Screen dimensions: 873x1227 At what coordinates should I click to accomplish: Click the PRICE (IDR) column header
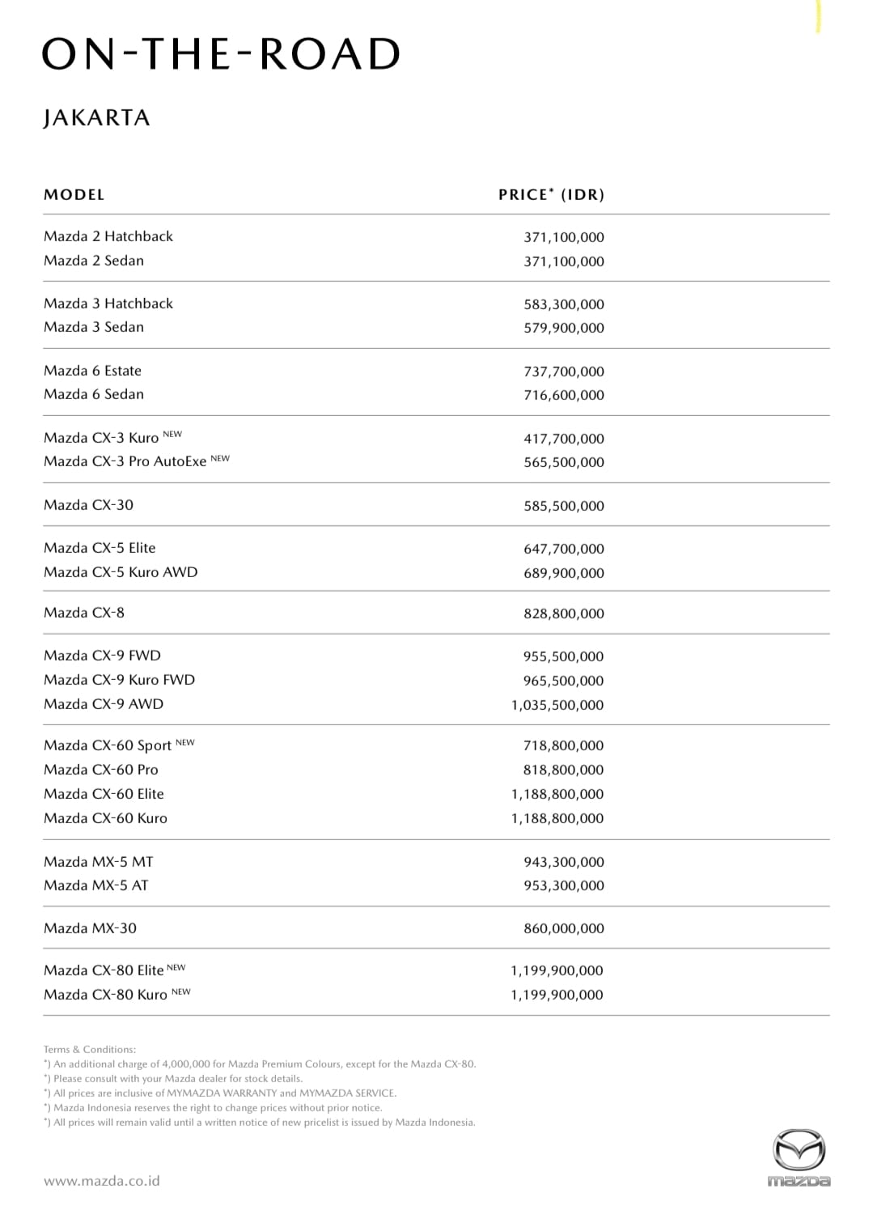(x=552, y=195)
